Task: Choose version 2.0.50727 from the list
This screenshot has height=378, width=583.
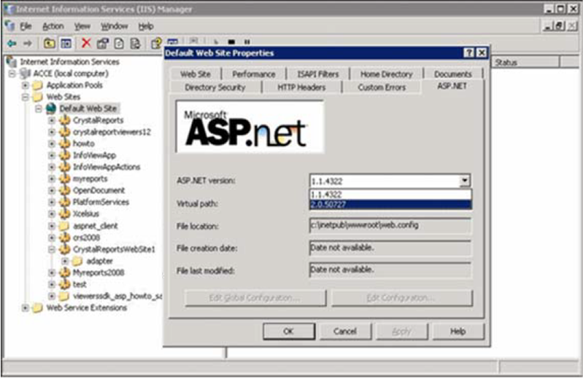Action: 390,205
